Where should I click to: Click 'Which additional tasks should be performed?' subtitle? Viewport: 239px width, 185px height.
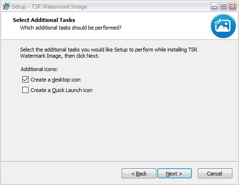pos(71,28)
